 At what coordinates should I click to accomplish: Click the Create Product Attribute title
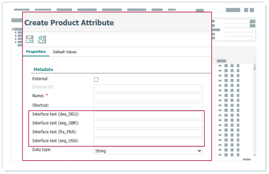[69, 23]
